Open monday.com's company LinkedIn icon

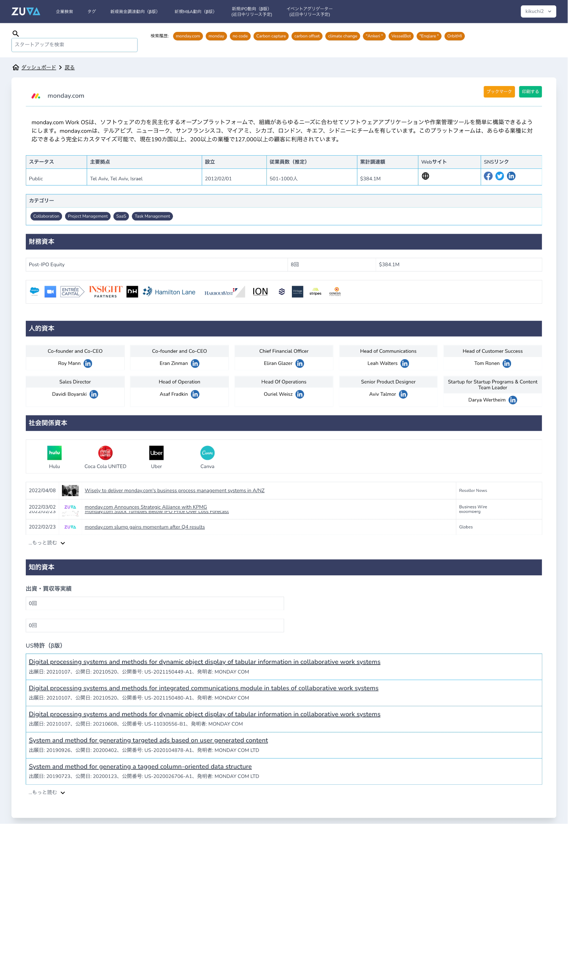click(x=511, y=176)
